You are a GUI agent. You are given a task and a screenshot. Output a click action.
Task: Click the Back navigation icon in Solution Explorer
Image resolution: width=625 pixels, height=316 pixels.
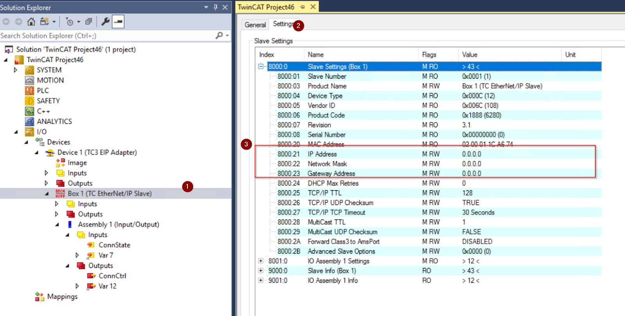tap(6, 21)
